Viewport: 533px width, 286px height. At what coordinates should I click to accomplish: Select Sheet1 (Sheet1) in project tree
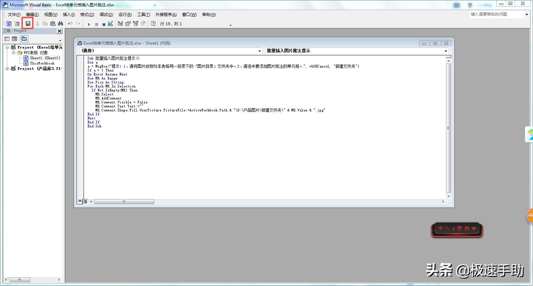pyautogui.click(x=45, y=58)
